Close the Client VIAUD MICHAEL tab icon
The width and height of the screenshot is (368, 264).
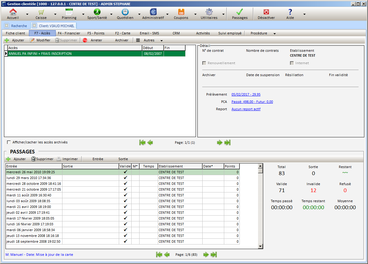(34, 26)
